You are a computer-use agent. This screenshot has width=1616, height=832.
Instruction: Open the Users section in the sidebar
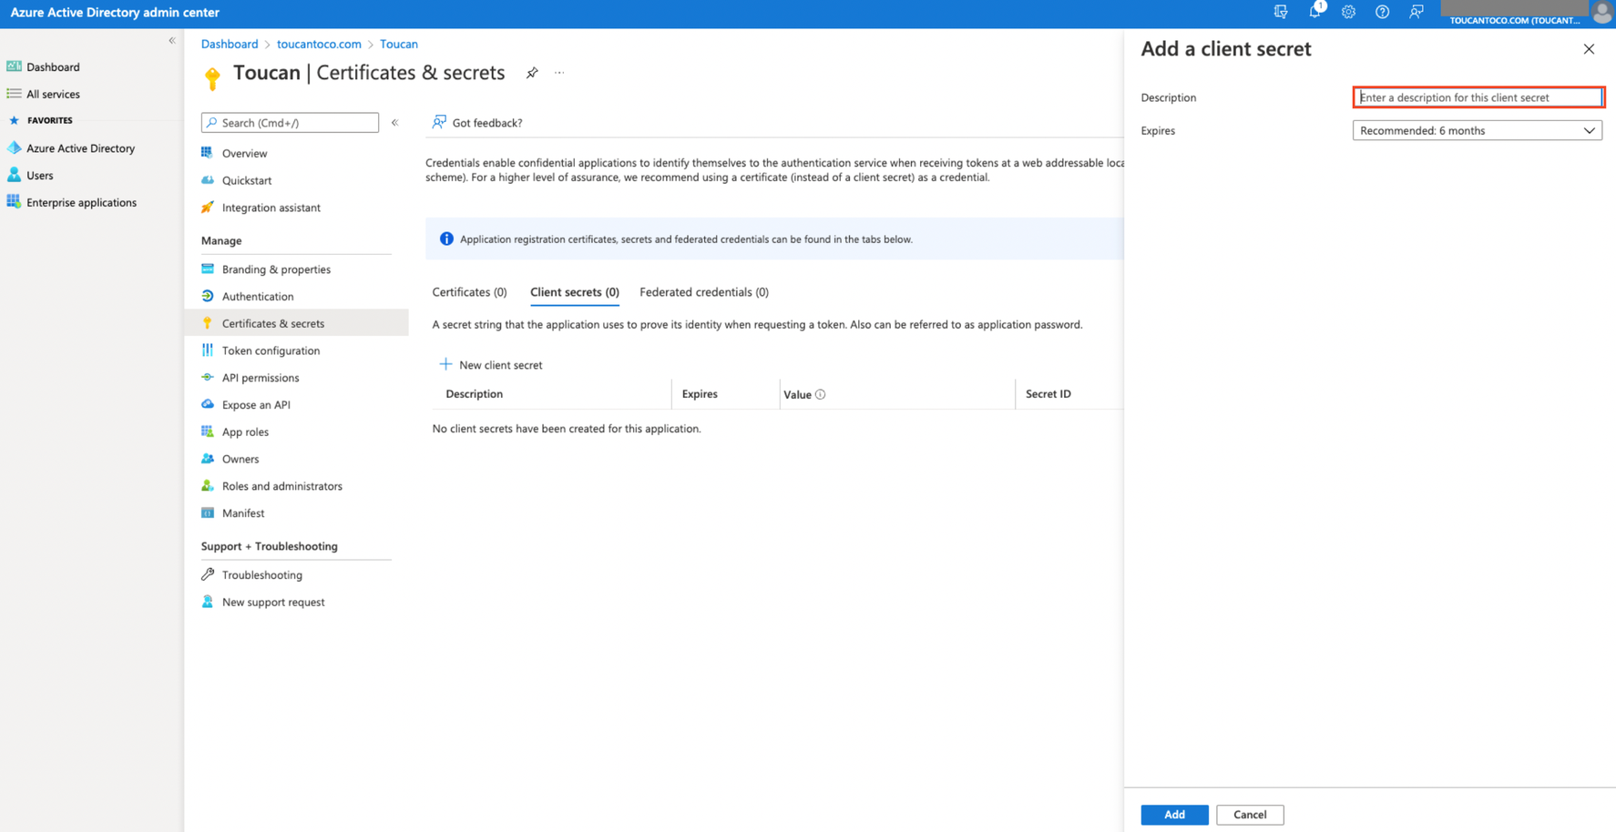(39, 175)
